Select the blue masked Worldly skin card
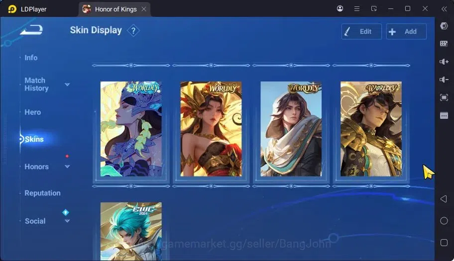 click(x=131, y=129)
